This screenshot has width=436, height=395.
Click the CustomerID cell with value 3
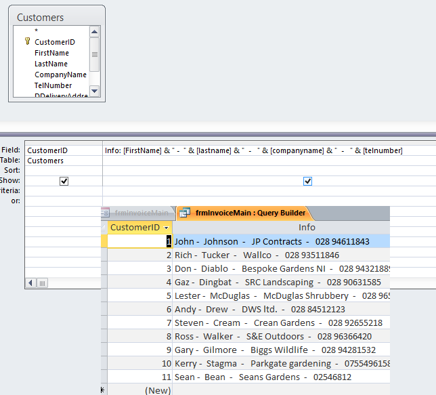click(140, 268)
